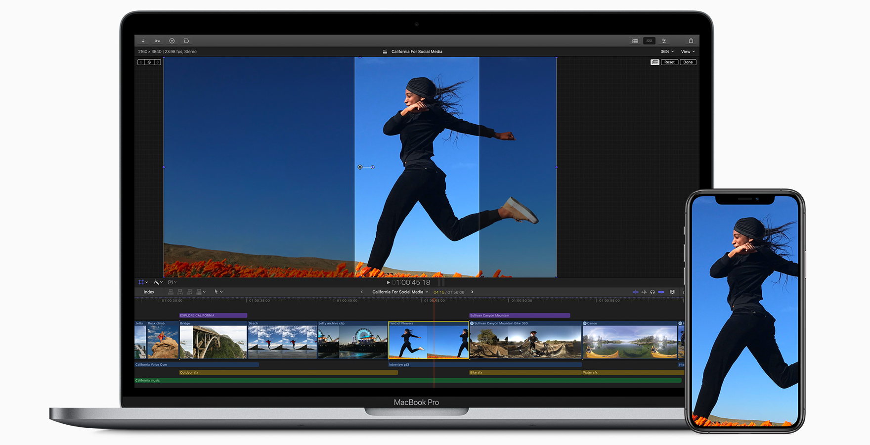This screenshot has height=445, width=870.
Task: Toggle solo headphones icon
Action: [x=652, y=292]
